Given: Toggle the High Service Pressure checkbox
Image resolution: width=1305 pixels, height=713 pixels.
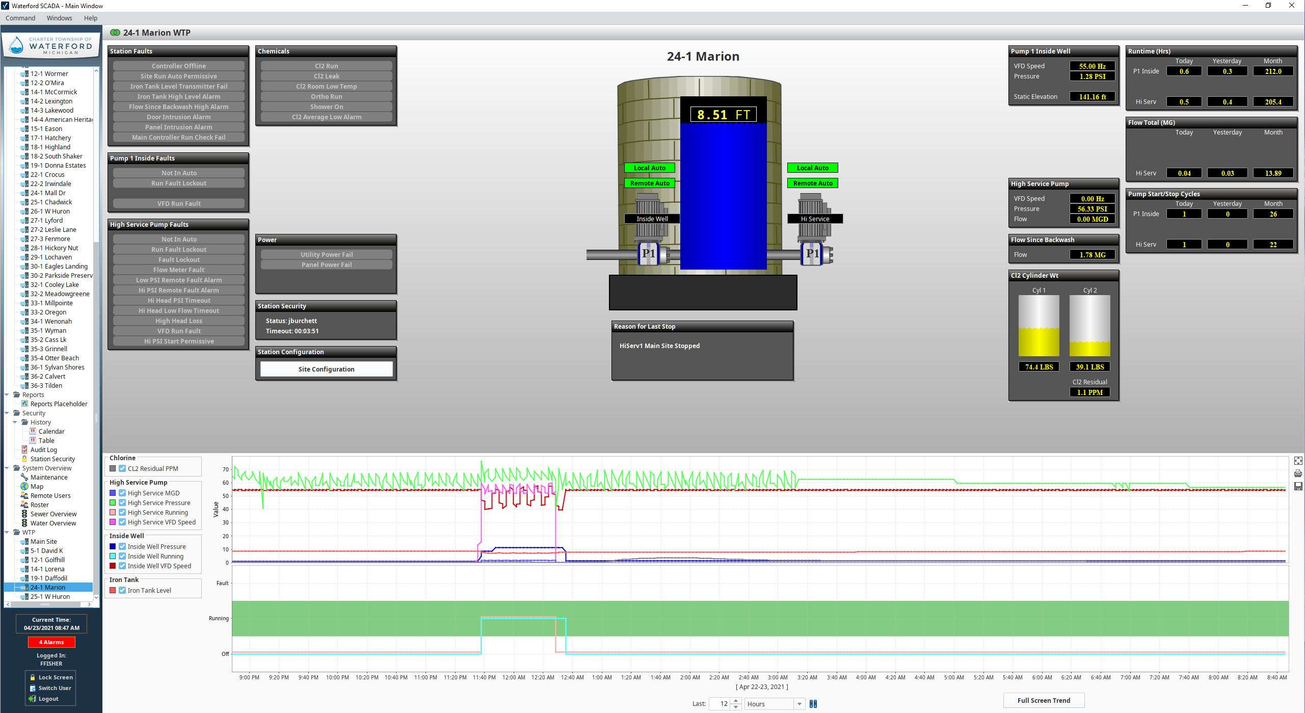Looking at the screenshot, I should coord(122,503).
